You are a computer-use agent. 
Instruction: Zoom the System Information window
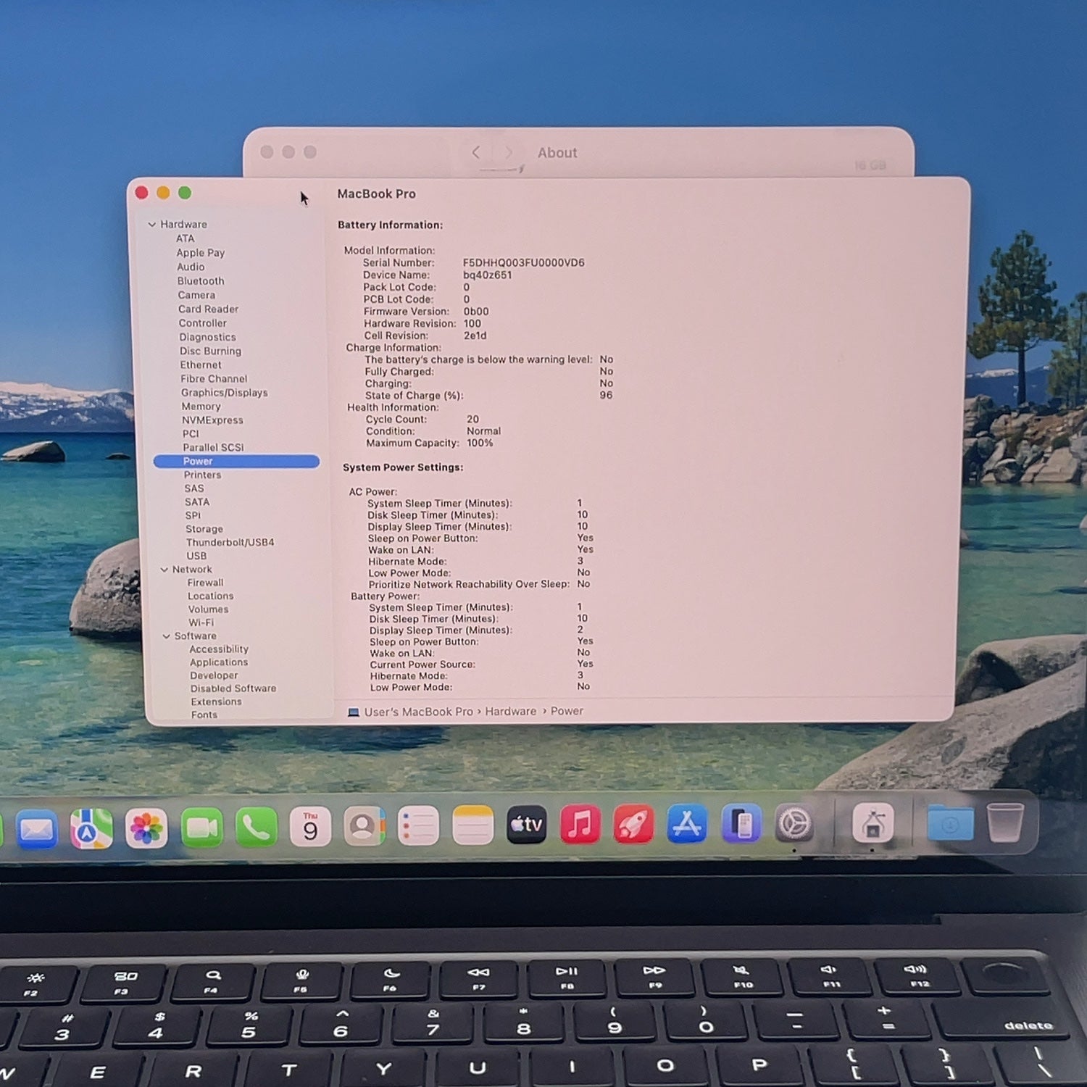pos(185,193)
